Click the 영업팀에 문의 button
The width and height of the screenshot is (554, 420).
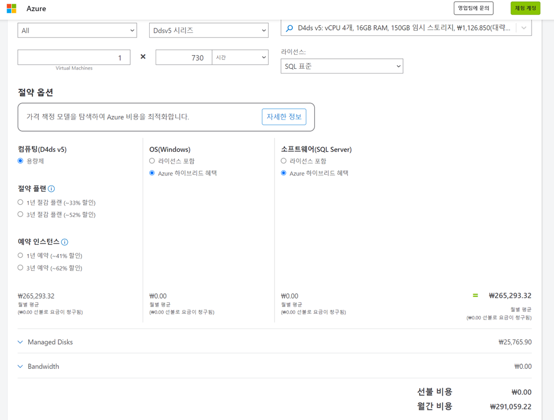(473, 8)
